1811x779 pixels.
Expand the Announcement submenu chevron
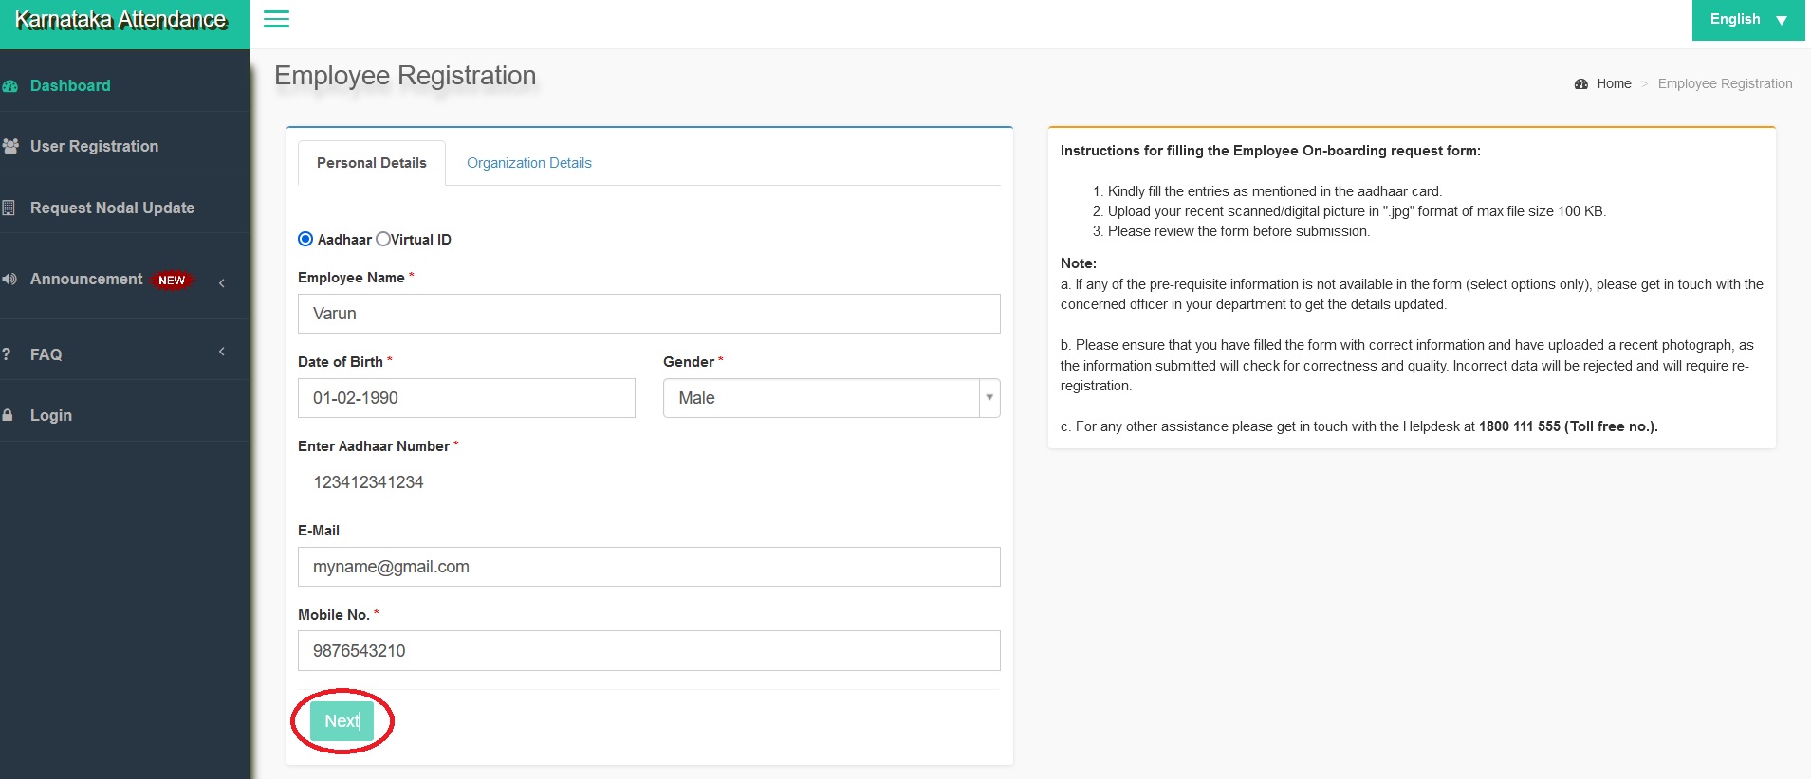tap(222, 282)
